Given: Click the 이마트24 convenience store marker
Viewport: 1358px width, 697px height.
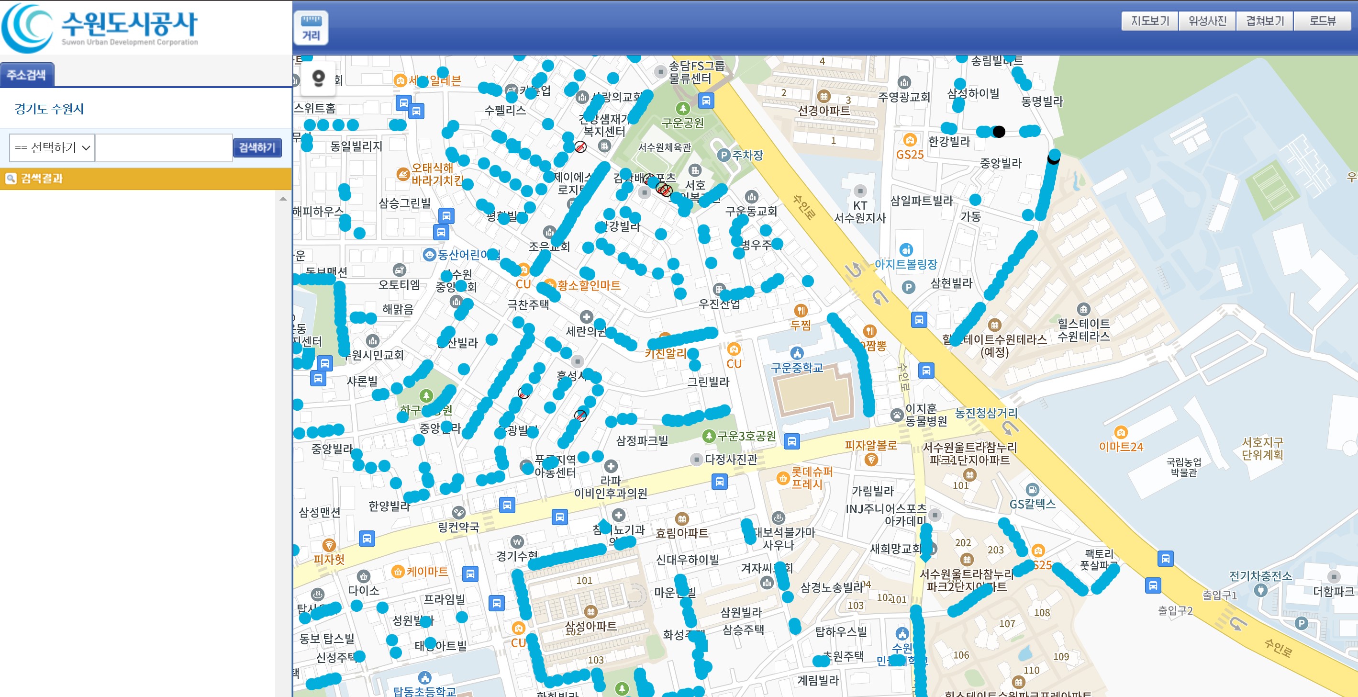Looking at the screenshot, I should [x=1120, y=433].
